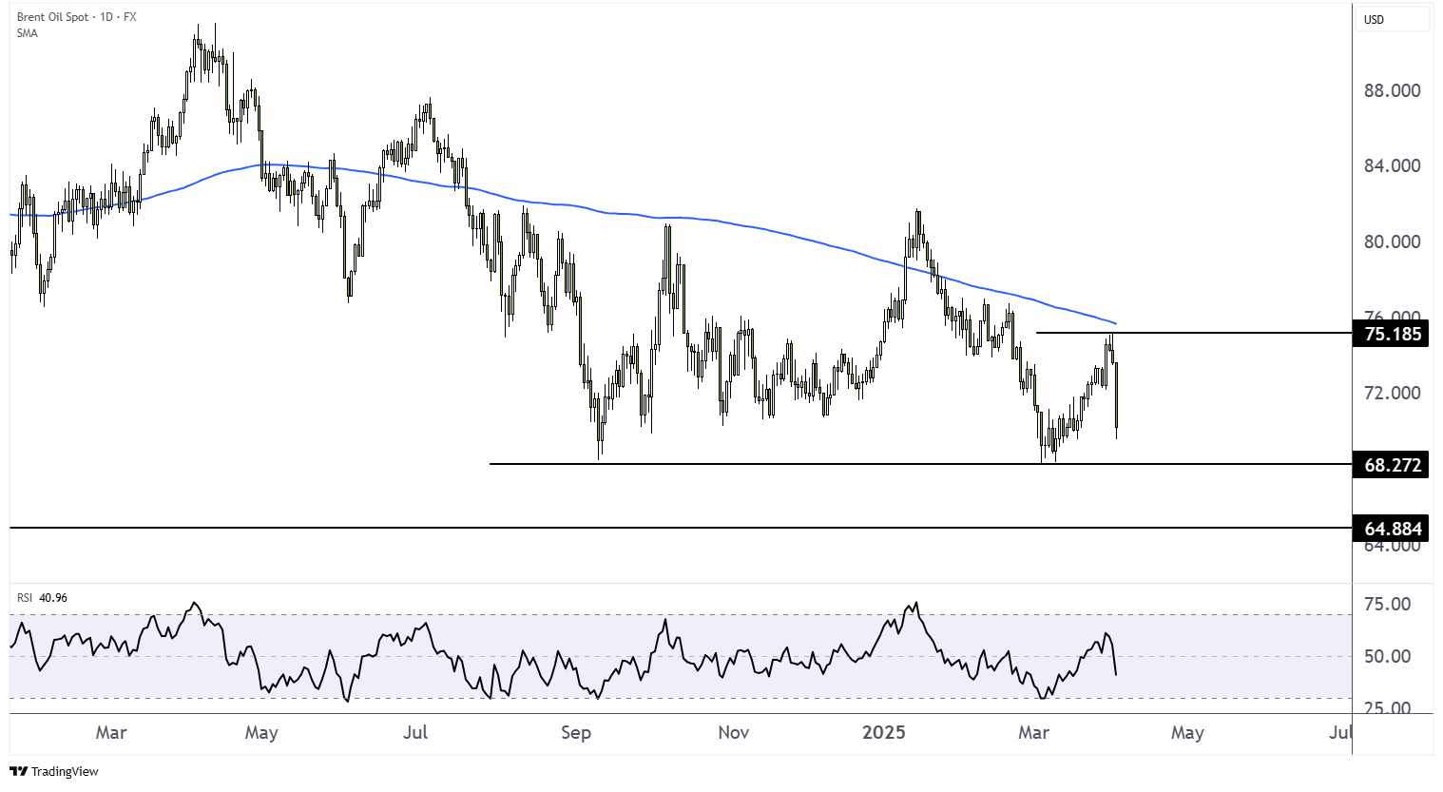
Task: Click the 80.000 price axis label
Action: pos(1392,241)
